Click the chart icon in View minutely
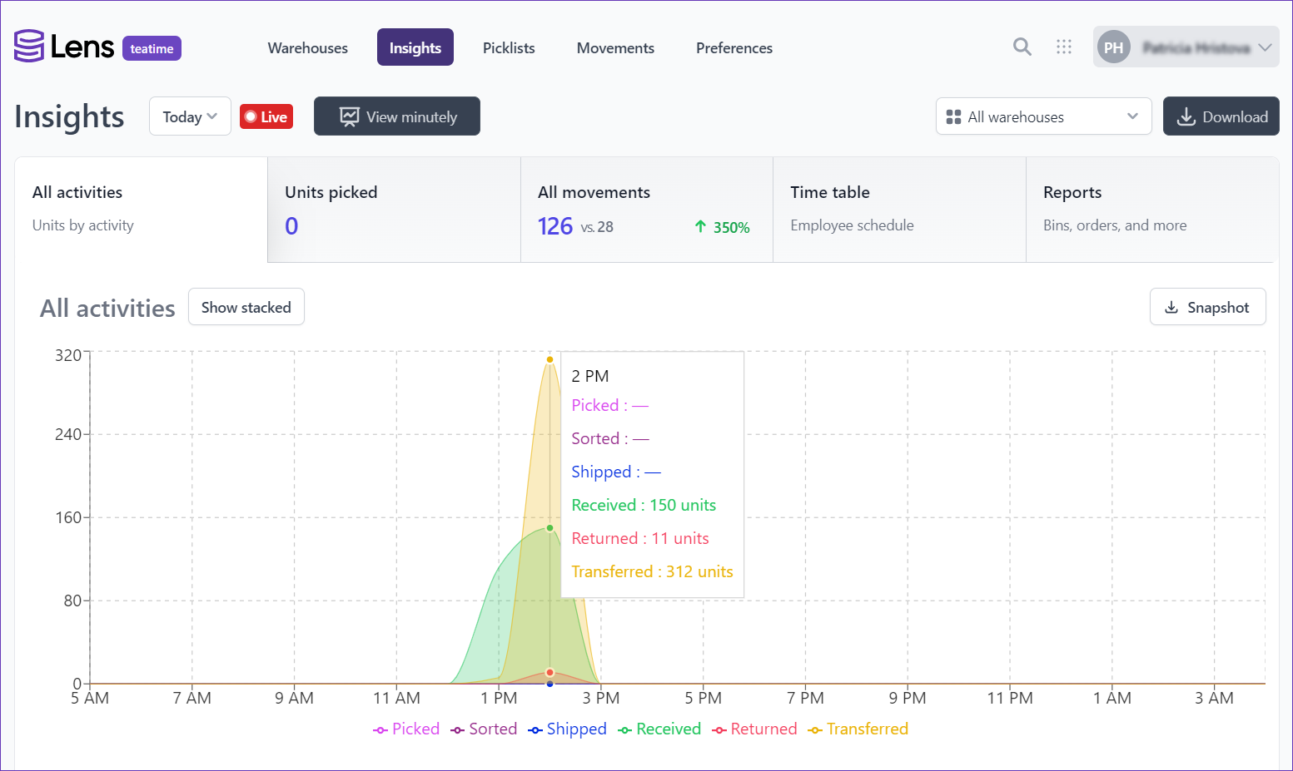The height and width of the screenshot is (771, 1293). pyautogui.click(x=349, y=116)
